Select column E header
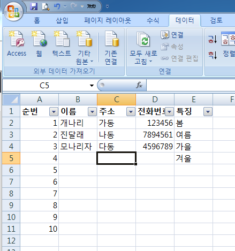Viewport: 235px width, 251px height. pos(194,100)
